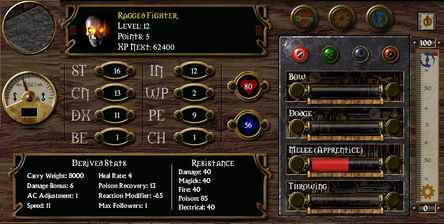Increase Melee skill with right knob

pos(393,164)
